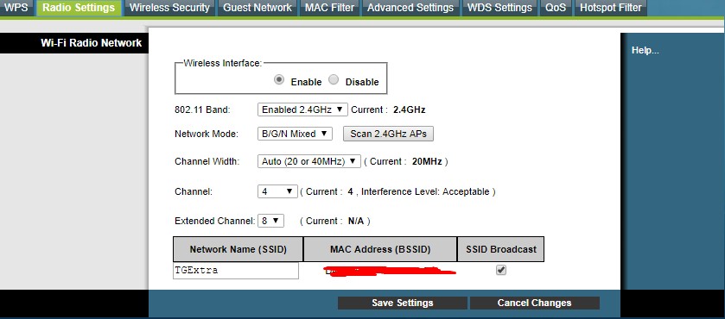Select the Disable wireless interface radio button

(334, 79)
